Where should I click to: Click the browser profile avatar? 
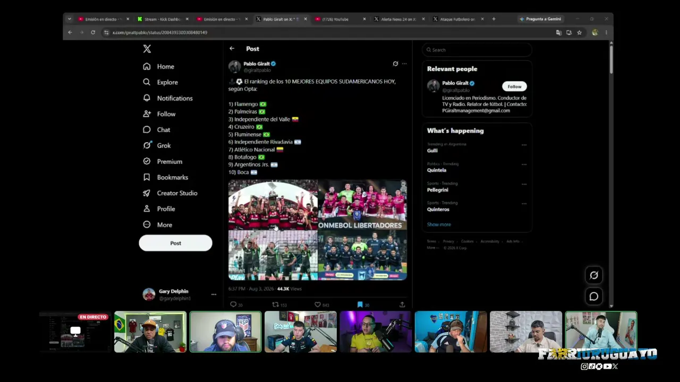[595, 32]
